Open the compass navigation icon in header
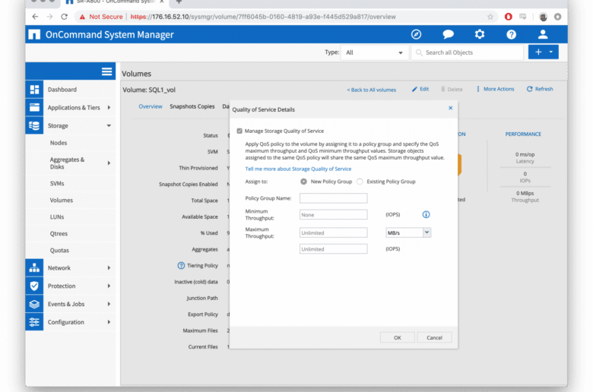593x392 pixels. (416, 34)
